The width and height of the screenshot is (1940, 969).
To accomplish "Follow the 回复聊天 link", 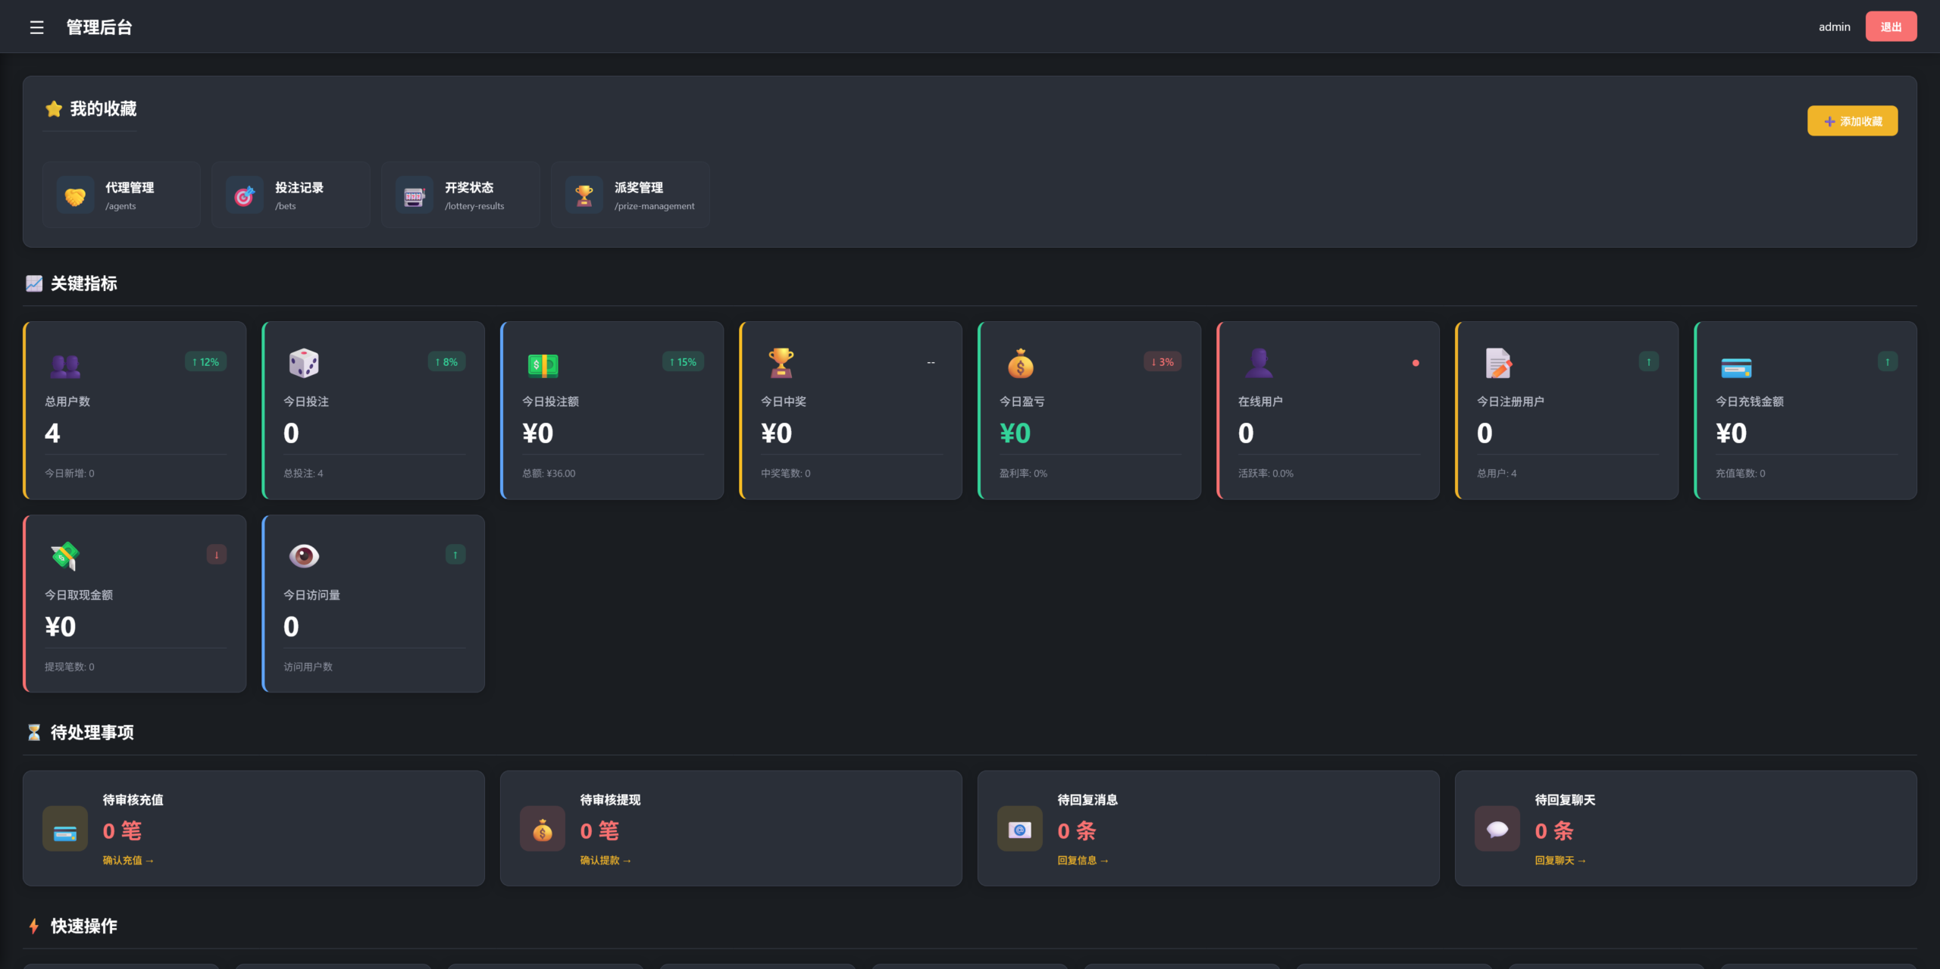I will pos(1560,861).
